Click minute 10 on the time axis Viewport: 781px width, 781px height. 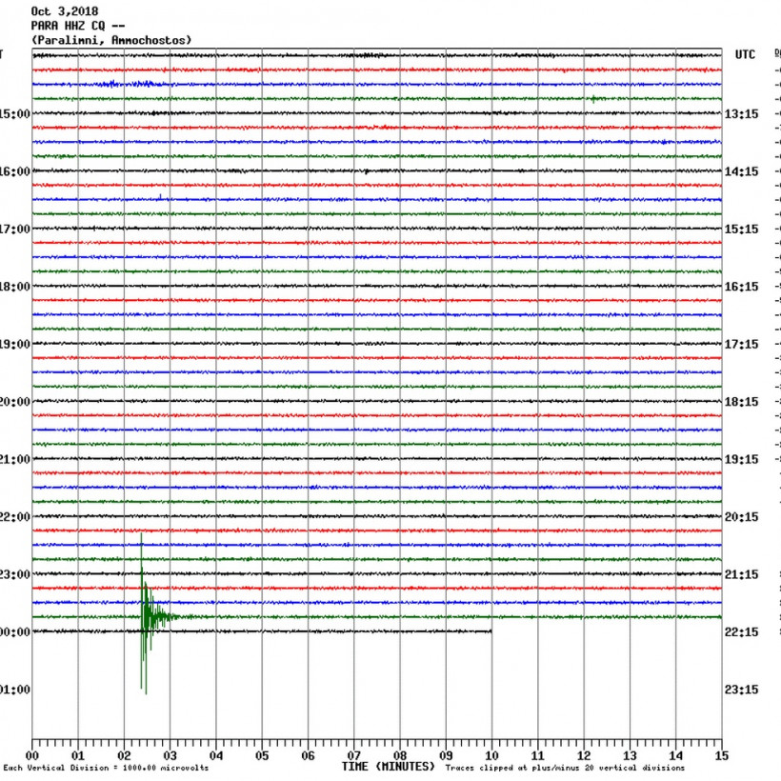tap(491, 756)
